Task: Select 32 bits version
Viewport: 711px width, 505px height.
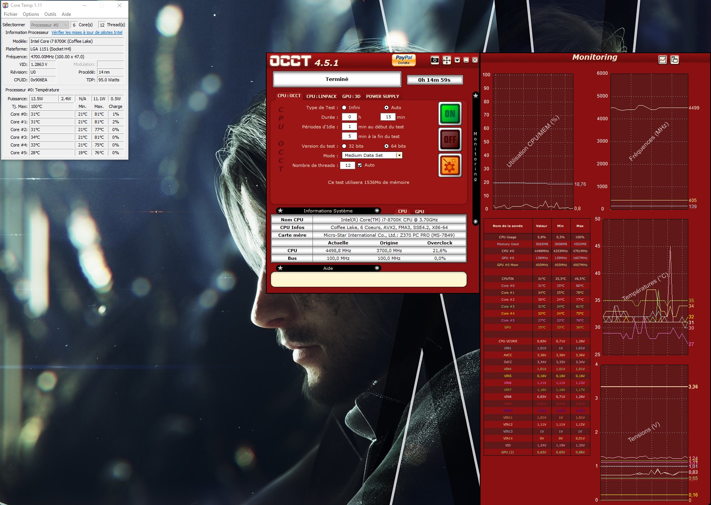Action: [344, 146]
